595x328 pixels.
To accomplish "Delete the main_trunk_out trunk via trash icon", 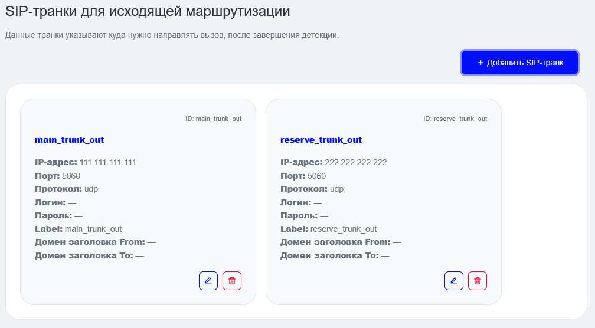I will tap(232, 281).
